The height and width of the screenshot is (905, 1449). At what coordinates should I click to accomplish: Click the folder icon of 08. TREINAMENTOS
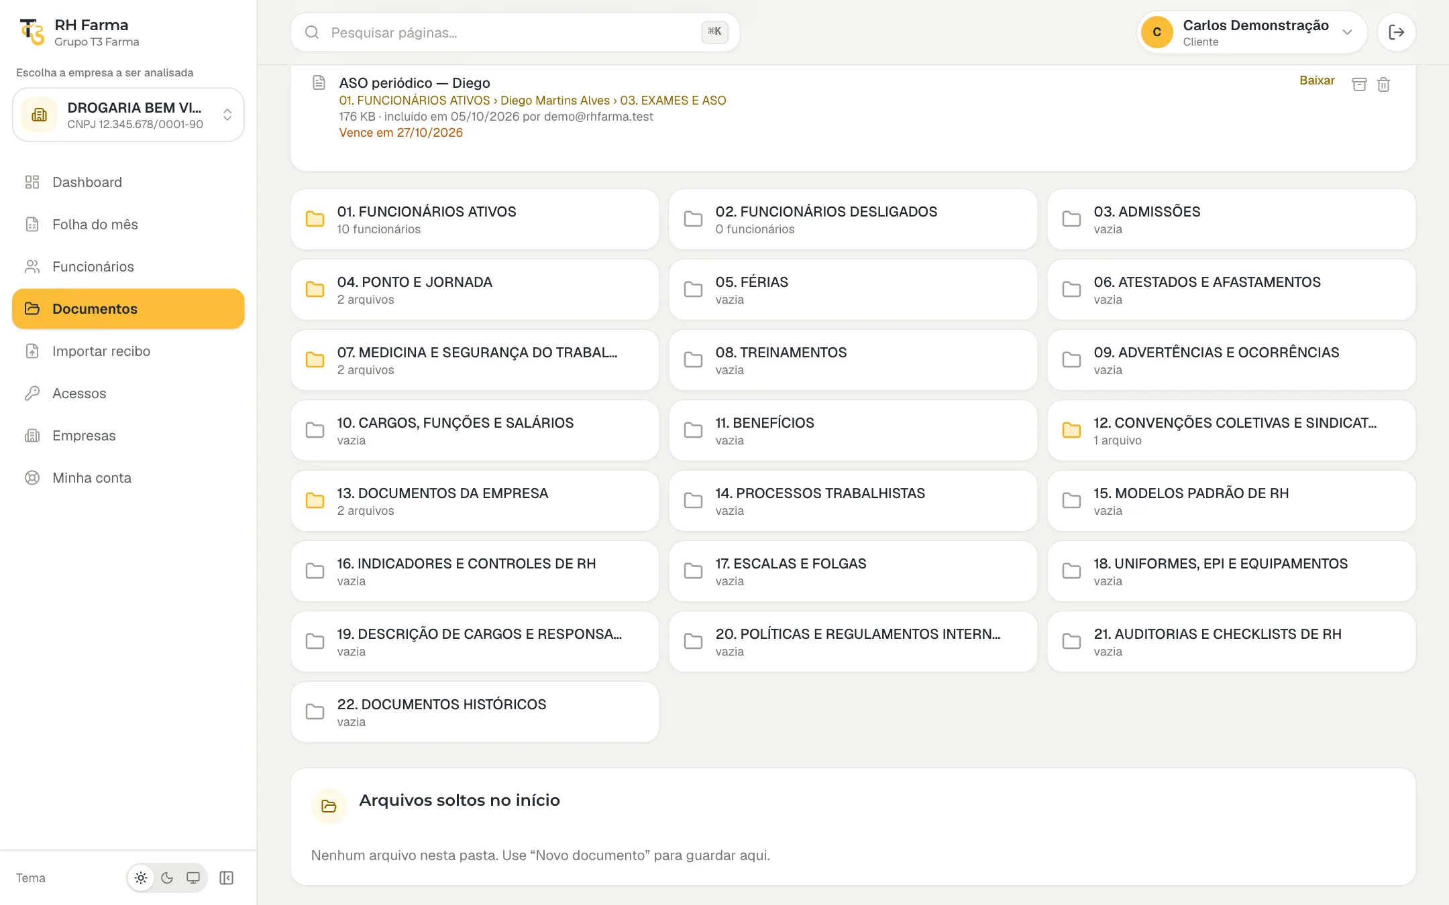click(693, 360)
